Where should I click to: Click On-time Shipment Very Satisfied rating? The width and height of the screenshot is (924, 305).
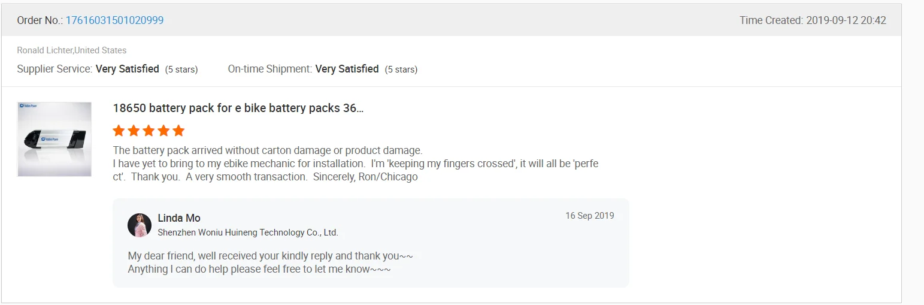pyautogui.click(x=347, y=69)
